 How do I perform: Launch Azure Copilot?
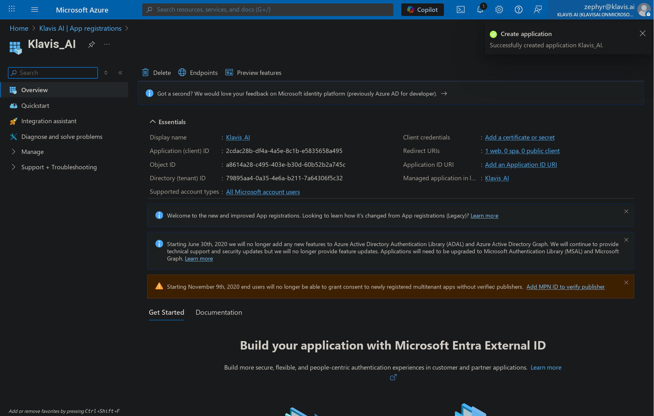[422, 9]
